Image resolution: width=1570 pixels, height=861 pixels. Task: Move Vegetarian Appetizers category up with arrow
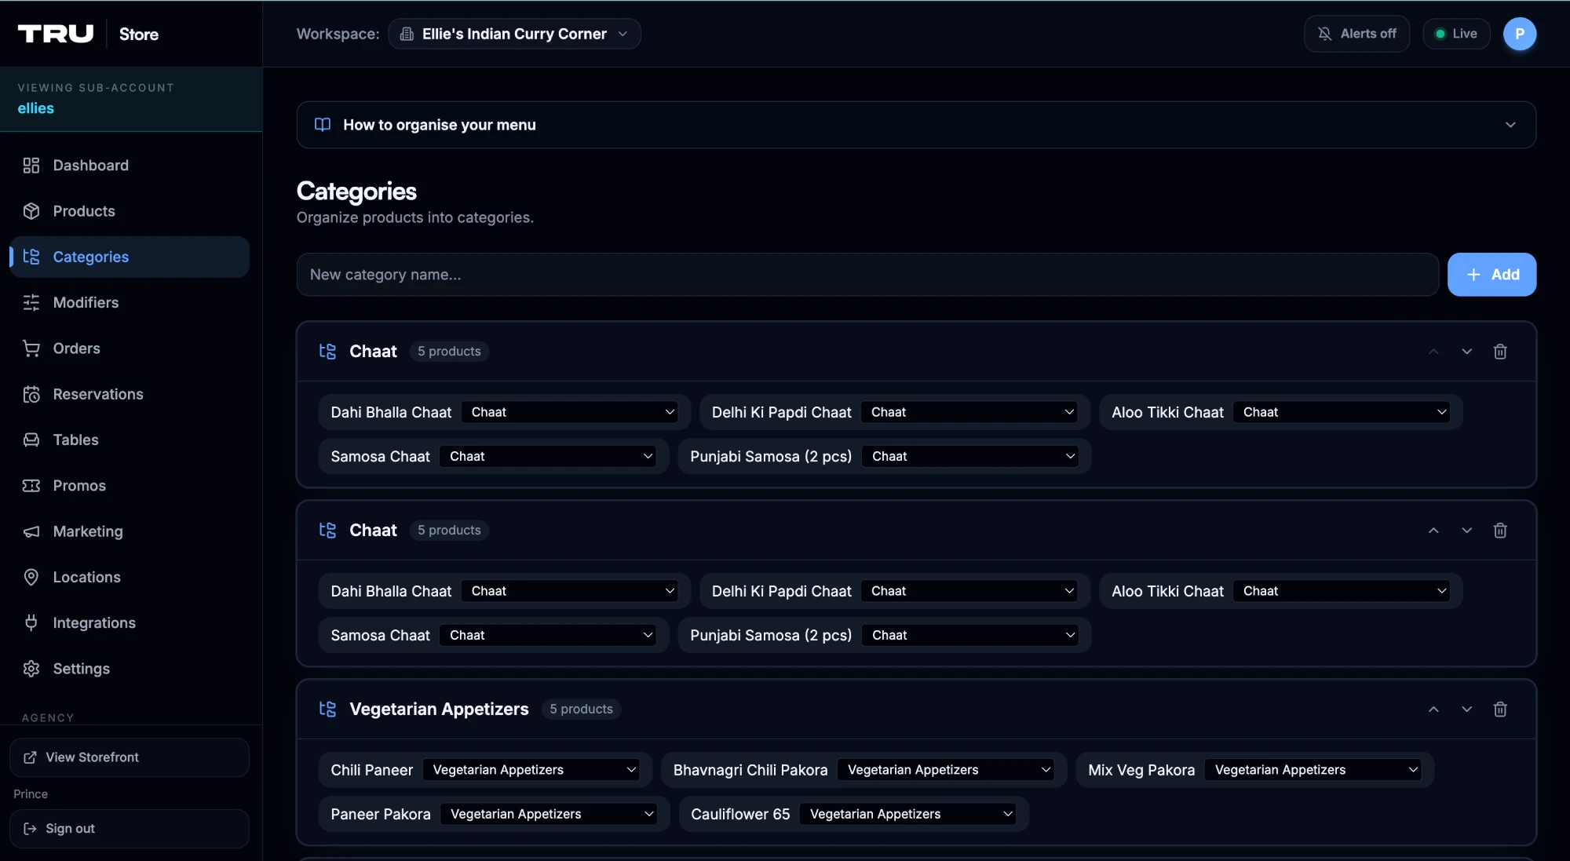point(1433,710)
